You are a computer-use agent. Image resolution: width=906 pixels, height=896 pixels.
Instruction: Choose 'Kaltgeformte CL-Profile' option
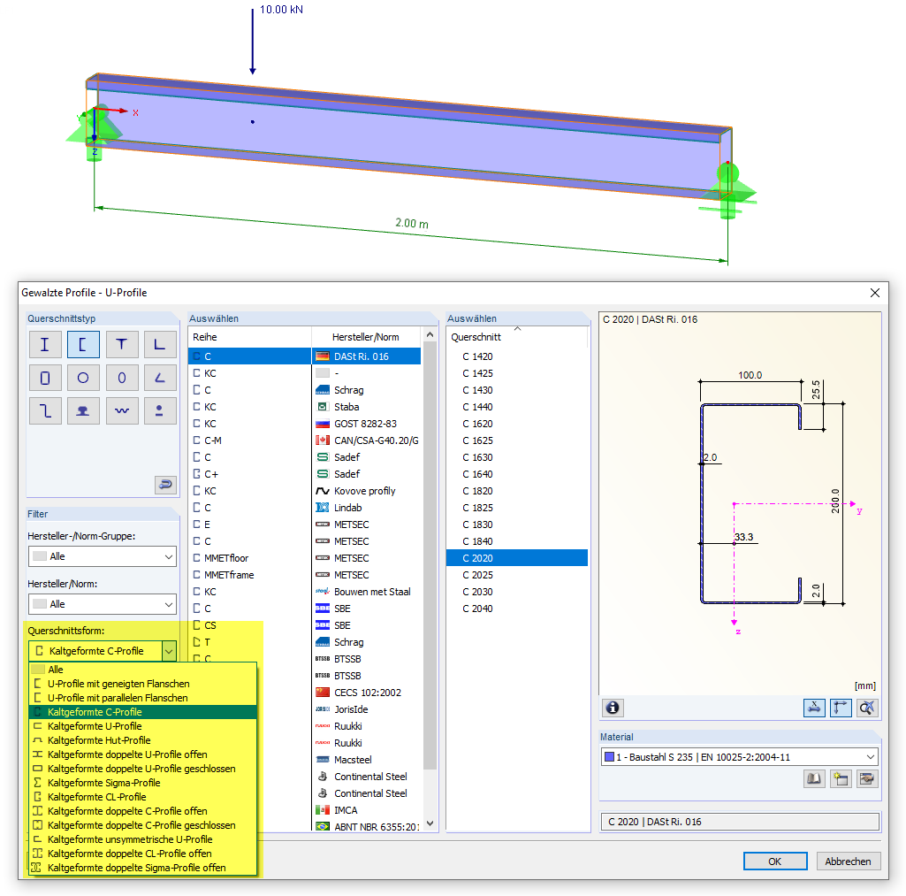coord(142,797)
